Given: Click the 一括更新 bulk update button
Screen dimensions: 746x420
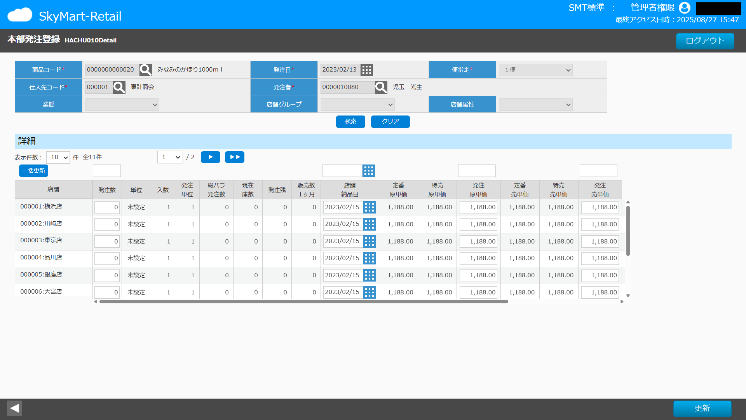Looking at the screenshot, I should coord(33,171).
